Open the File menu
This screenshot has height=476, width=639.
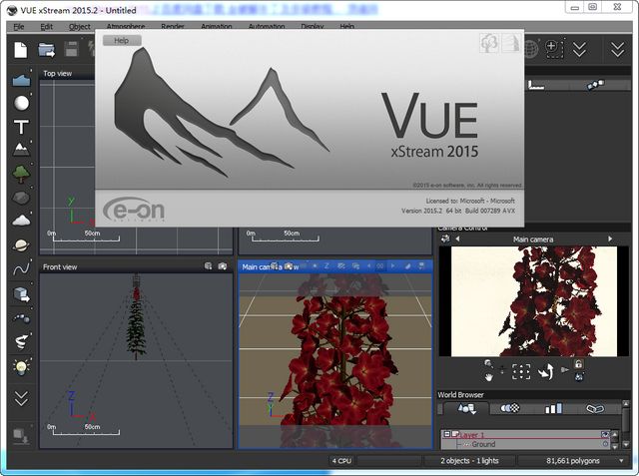19,27
